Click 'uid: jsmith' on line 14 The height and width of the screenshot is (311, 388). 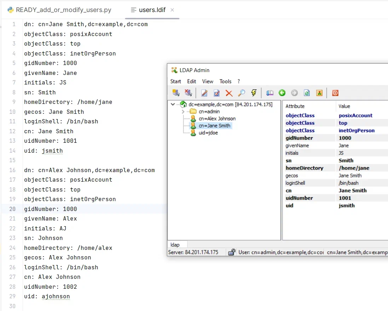[x=43, y=151]
